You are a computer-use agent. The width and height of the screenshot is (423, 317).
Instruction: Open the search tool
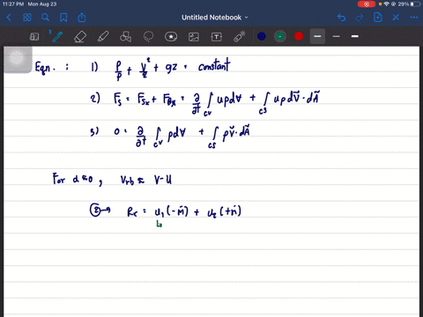pos(45,18)
